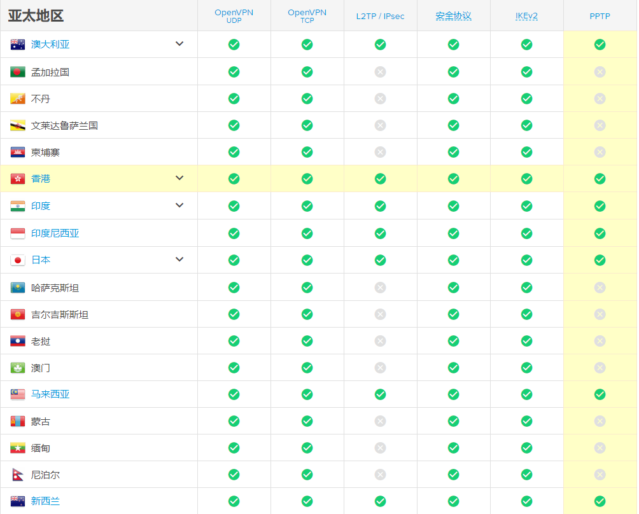Click the Japan flag icon
Image resolution: width=639 pixels, height=514 pixels.
(x=18, y=260)
